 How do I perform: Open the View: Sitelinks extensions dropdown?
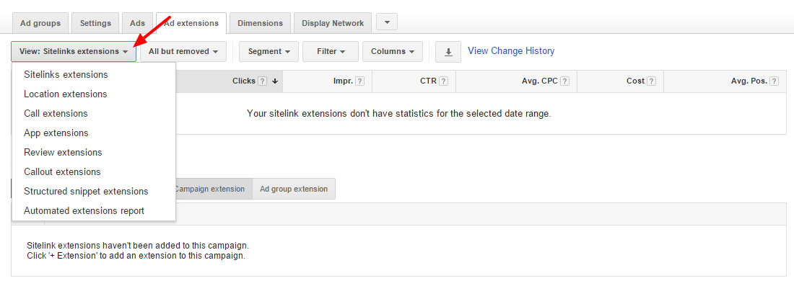(74, 52)
